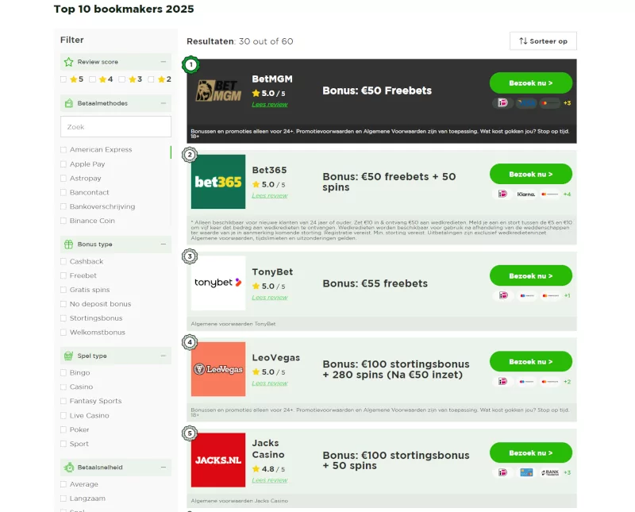Click the Bonus type gift icon
635x512 pixels.
pos(69,244)
